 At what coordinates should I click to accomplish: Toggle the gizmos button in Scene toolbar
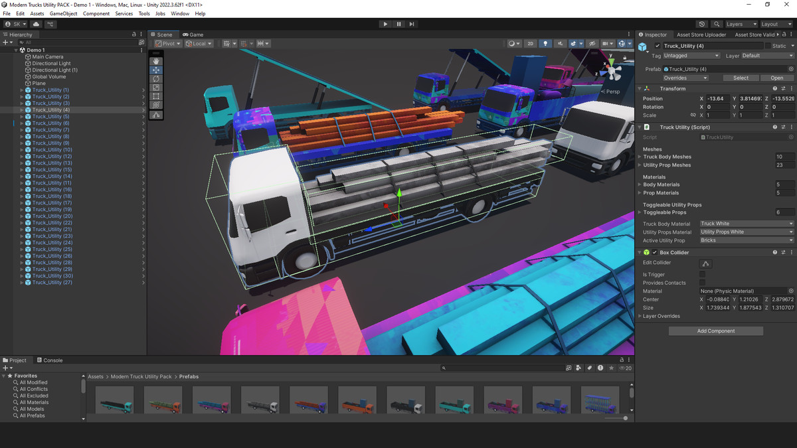(622, 44)
